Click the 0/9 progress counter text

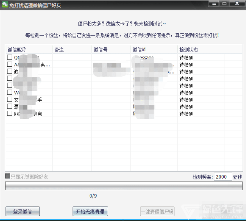coord(93,196)
